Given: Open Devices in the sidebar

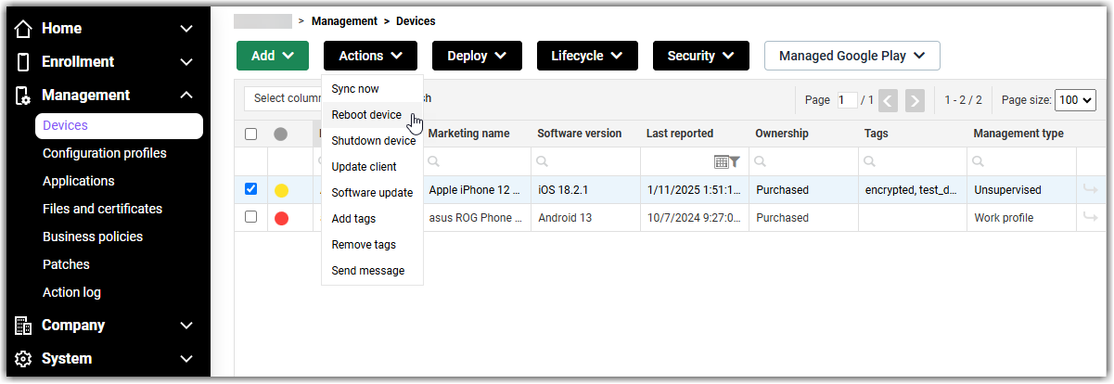Looking at the screenshot, I should (119, 126).
